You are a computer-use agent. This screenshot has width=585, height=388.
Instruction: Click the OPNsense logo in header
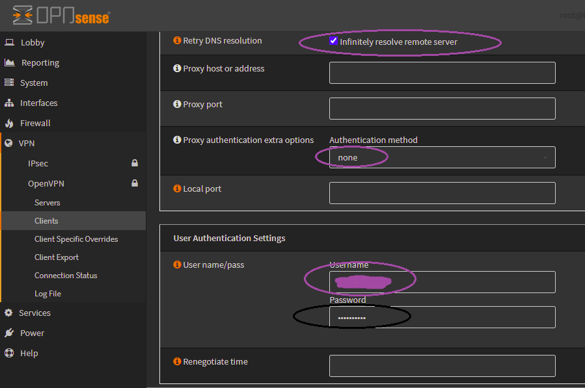coord(61,14)
